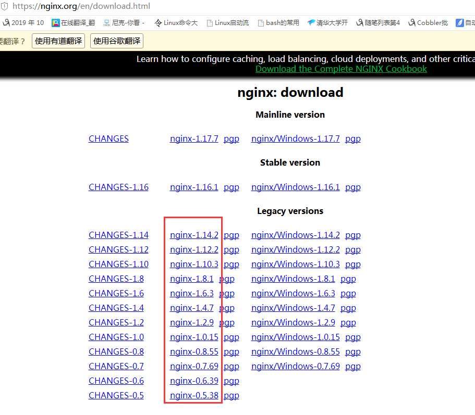
Task: Open CHANGES-0.7 link
Action: tap(116, 366)
